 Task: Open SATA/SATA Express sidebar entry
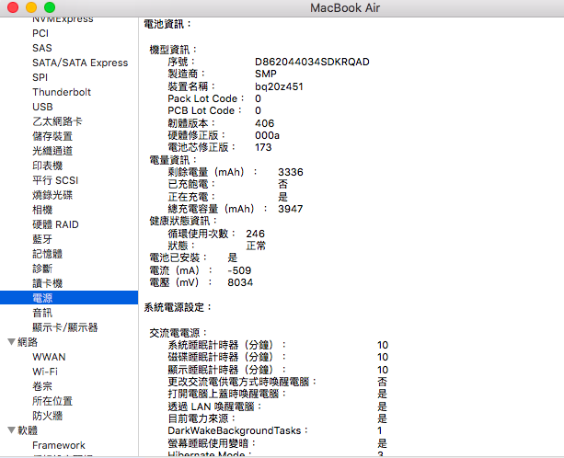tap(80, 63)
